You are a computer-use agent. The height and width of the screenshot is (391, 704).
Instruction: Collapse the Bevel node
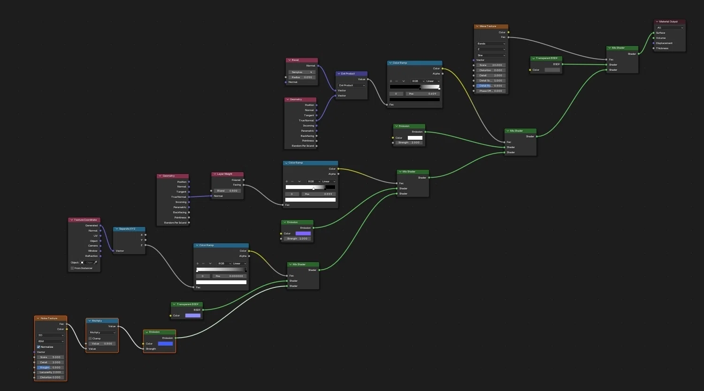tap(289, 60)
